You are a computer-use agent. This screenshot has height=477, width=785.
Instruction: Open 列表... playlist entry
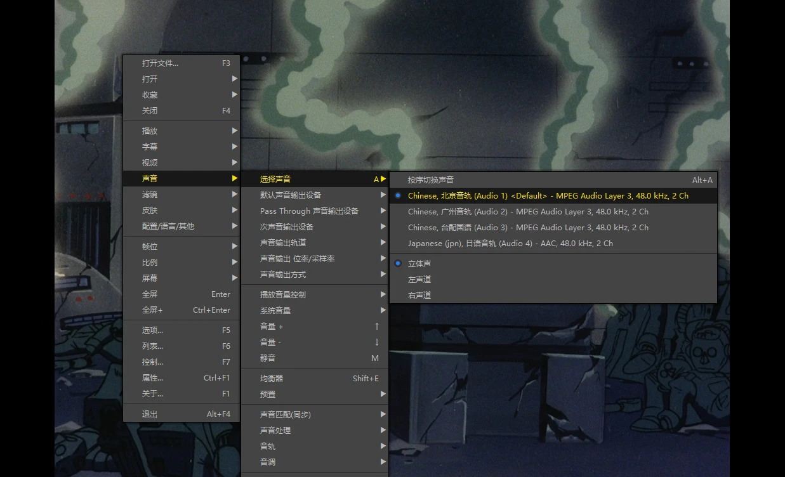[x=181, y=346]
